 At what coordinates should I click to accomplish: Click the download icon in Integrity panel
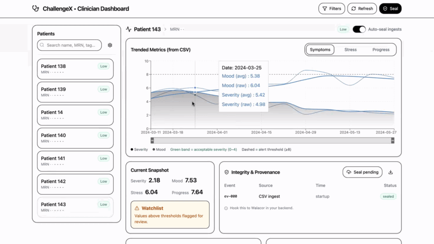390,172
